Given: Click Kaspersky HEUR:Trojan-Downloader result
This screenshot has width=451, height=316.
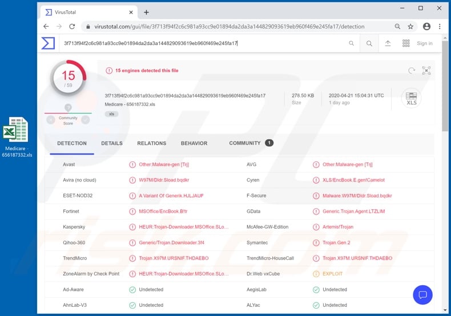Looking at the screenshot, I should (184, 227).
